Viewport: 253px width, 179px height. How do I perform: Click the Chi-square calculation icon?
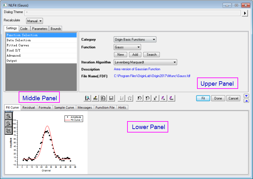click(x=155, y=98)
